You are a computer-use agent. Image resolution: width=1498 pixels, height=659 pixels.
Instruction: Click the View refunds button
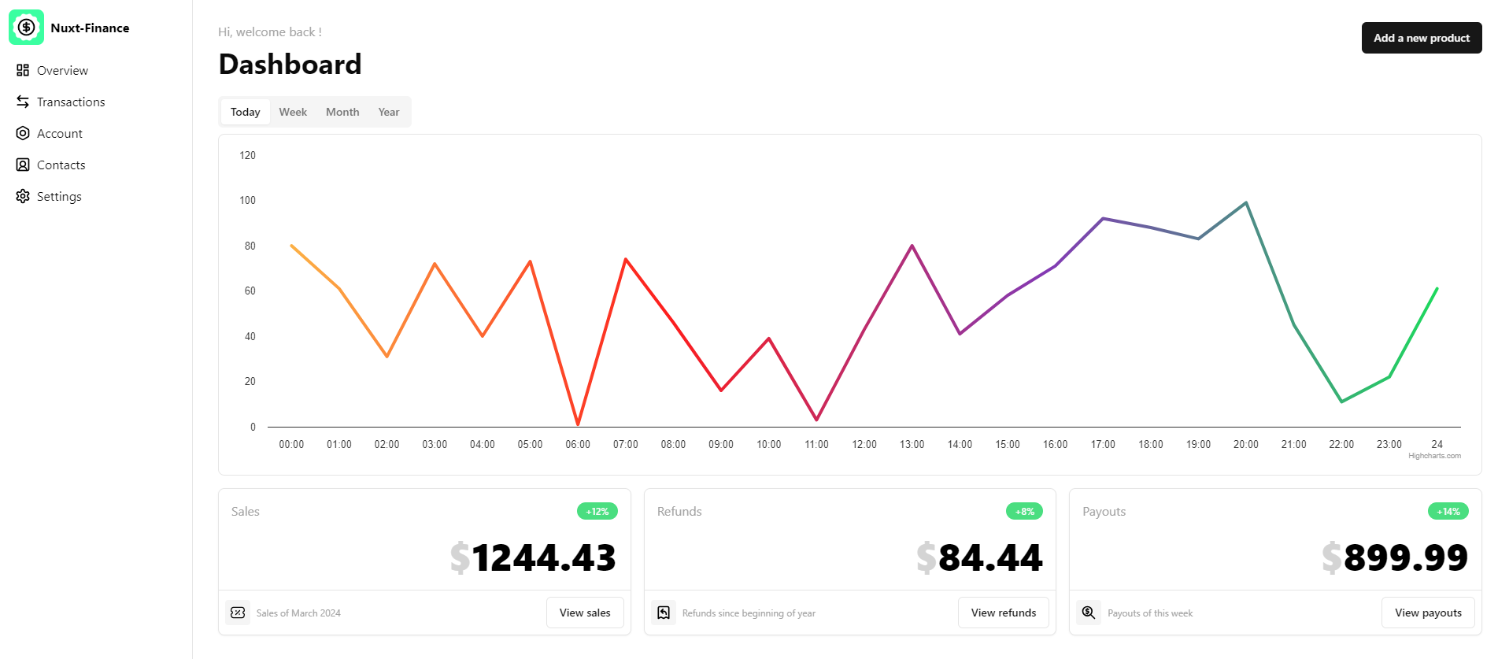click(1003, 613)
